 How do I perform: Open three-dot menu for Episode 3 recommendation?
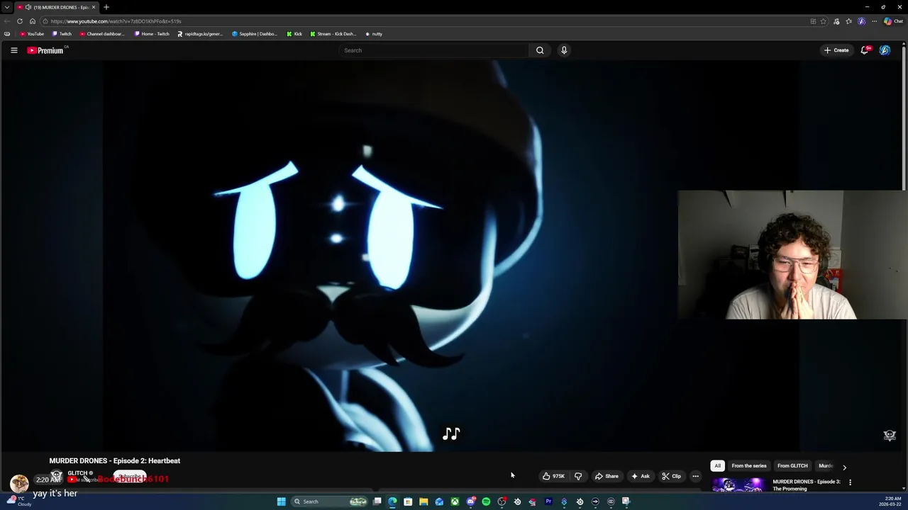[x=850, y=482]
